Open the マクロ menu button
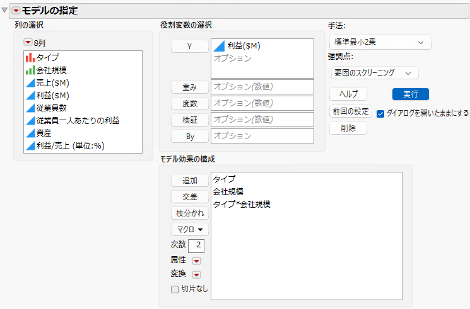The height and width of the screenshot is (309, 470). click(x=190, y=230)
